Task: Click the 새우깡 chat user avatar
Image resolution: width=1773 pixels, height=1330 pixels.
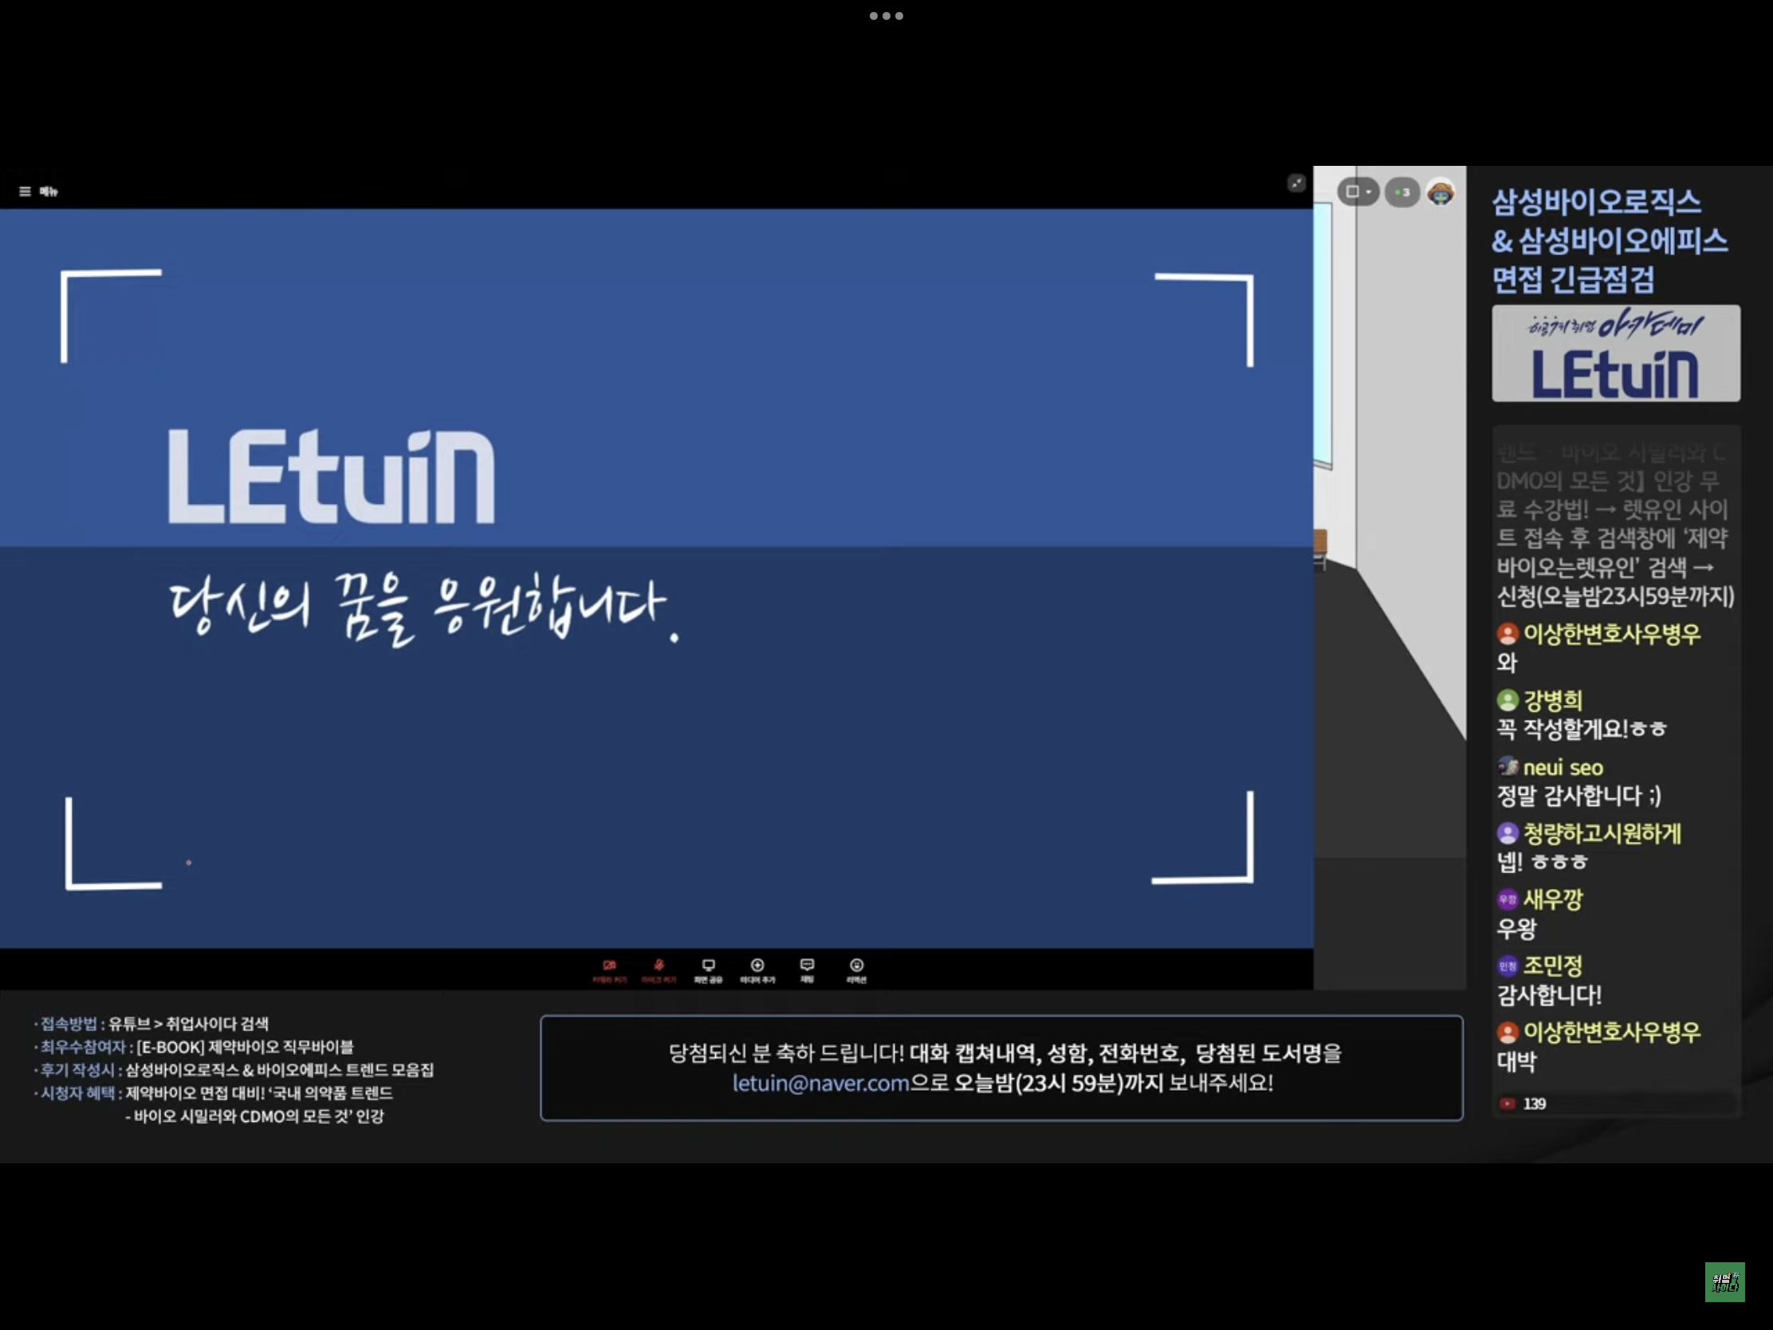Action: click(1508, 899)
